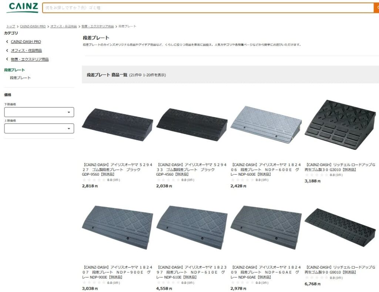Click the 段差プレート page heading
This screenshot has height=292, width=379.
point(96,38)
